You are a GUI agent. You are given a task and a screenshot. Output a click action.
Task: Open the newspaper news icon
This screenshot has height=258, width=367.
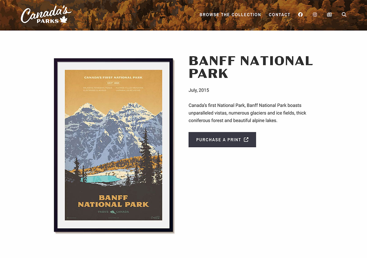point(329,14)
